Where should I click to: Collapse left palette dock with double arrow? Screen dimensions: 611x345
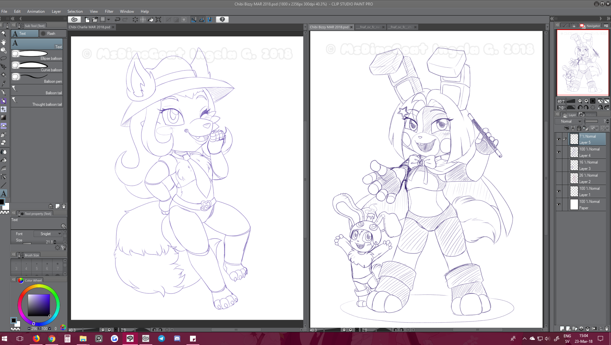pyautogui.click(x=12, y=19)
